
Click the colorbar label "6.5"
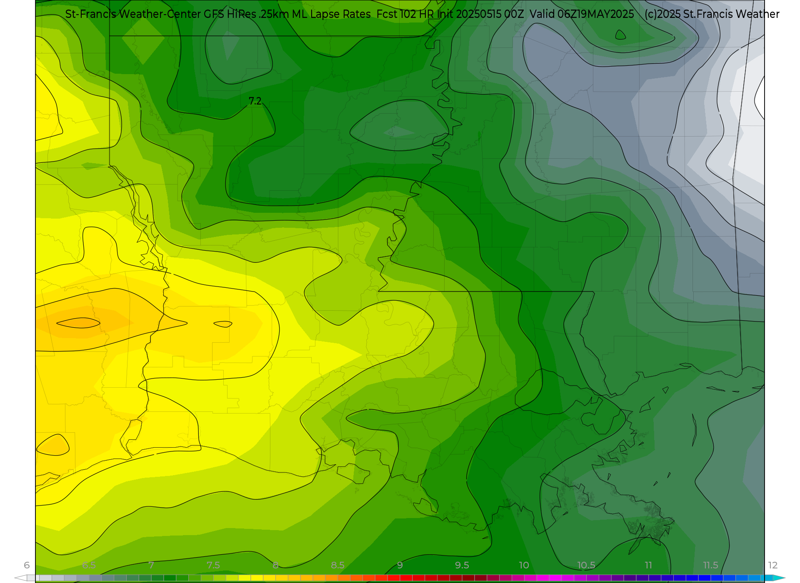89,565
